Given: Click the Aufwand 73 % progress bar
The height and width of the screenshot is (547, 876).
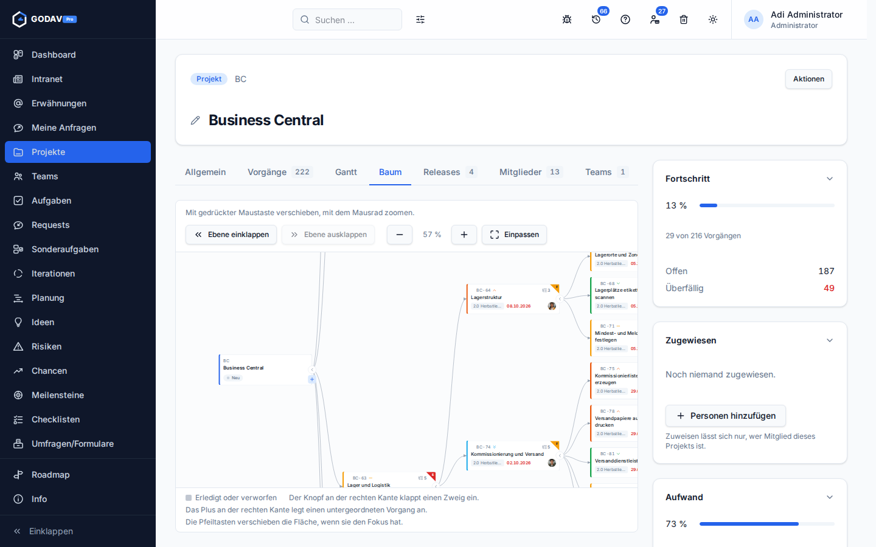Looking at the screenshot, I should pyautogui.click(x=767, y=524).
